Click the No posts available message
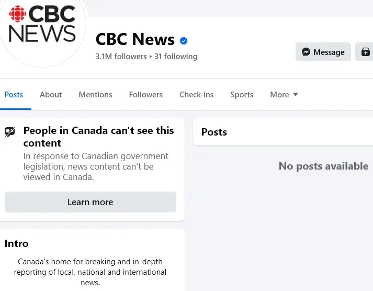The height and width of the screenshot is (291, 373). pos(323,166)
